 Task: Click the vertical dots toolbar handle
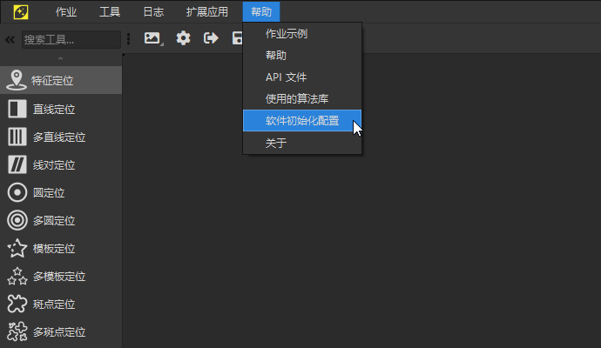(x=129, y=39)
